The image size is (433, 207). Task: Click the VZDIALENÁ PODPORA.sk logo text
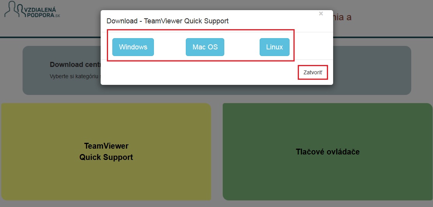click(x=41, y=12)
